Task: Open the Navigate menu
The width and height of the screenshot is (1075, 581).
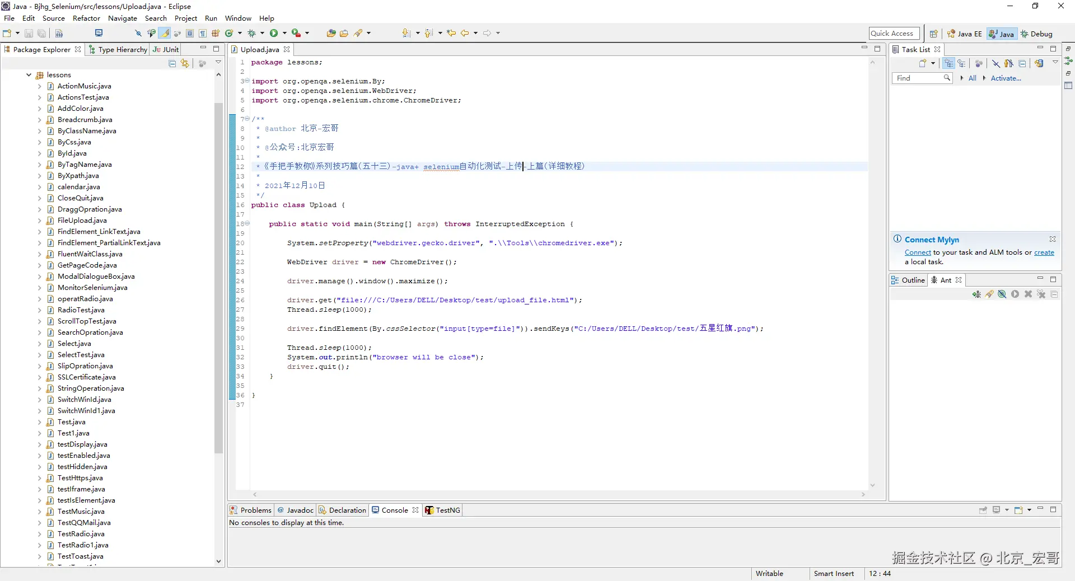Action: click(123, 18)
